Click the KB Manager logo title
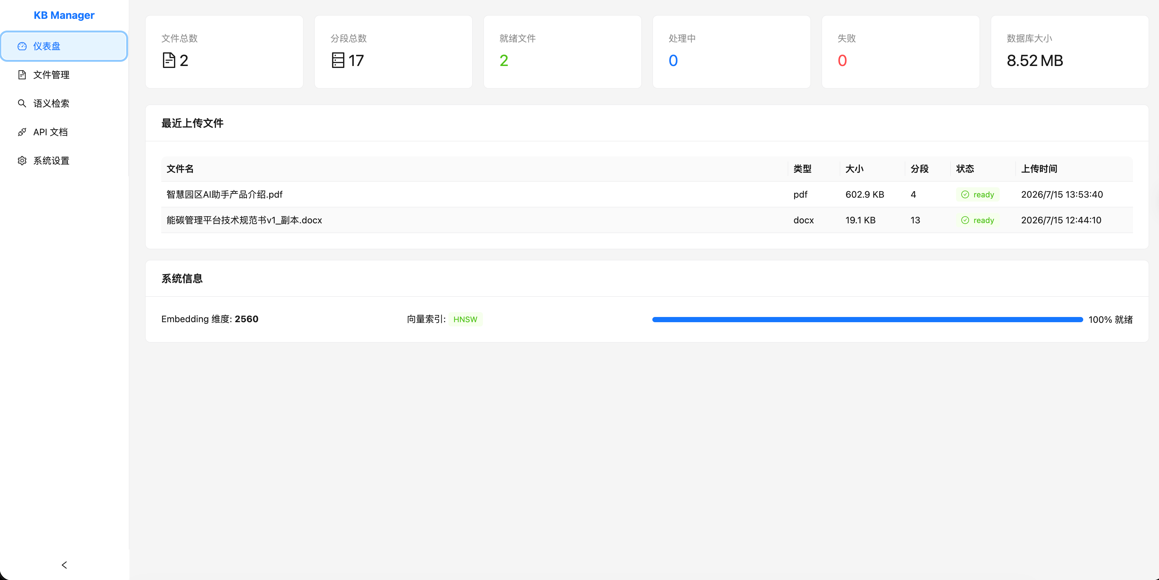The width and height of the screenshot is (1159, 580). [x=64, y=15]
